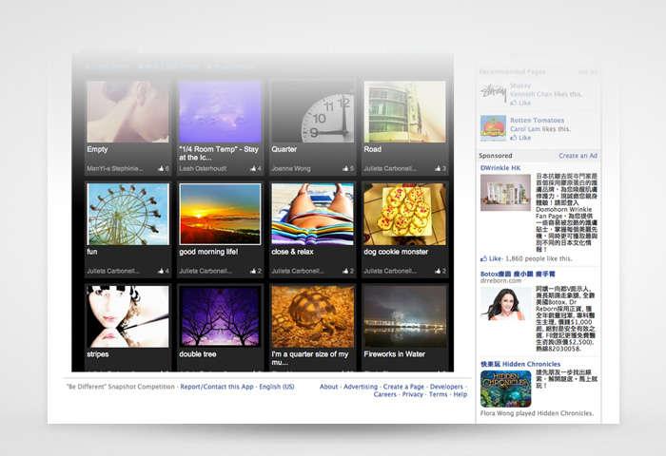Screen dimensions: 666x456
Task: Click the "1,860 people like this" text
Action: pyautogui.click(x=539, y=258)
